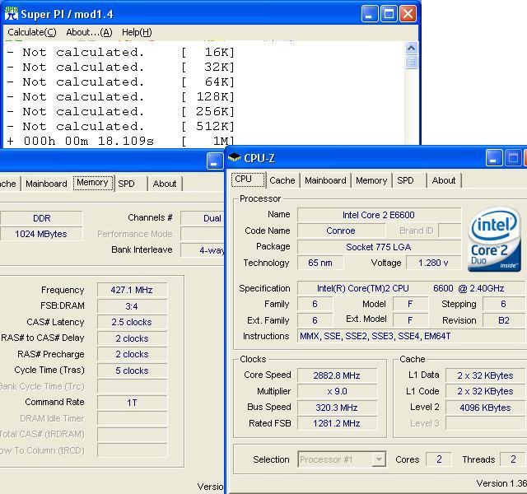Viewport: 527px width, 494px height.
Task: Click the RAS# to CAS# Delay '2 clocks' value
Action: point(132,338)
